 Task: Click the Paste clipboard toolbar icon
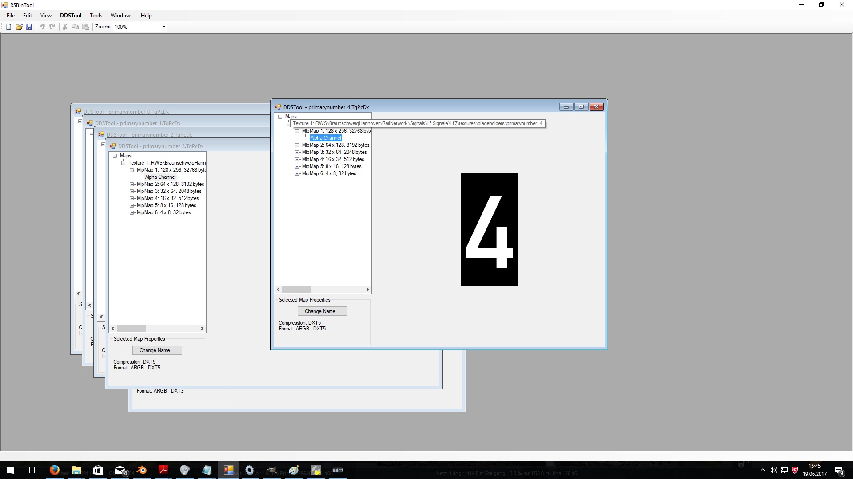coord(86,27)
